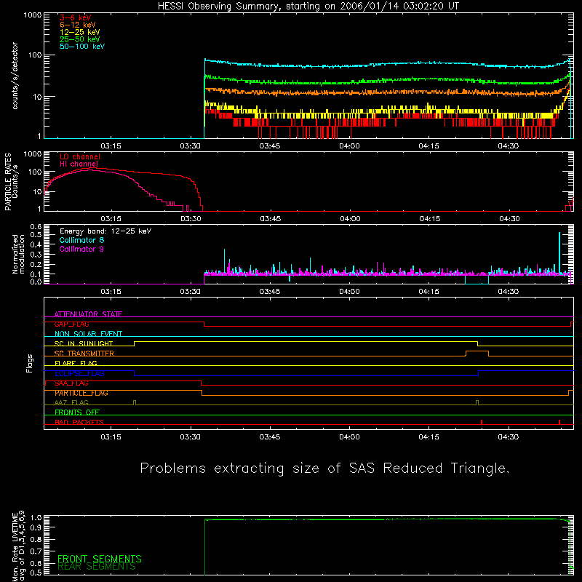Select the cyan 50-100 keV legend entry
582x582 pixels.
(x=82, y=47)
